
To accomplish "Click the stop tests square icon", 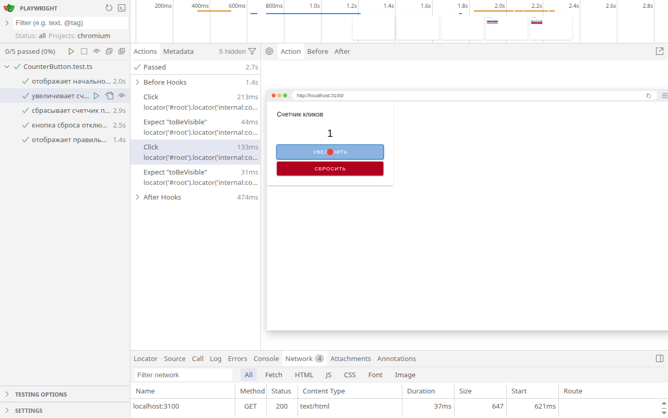I will click(84, 51).
